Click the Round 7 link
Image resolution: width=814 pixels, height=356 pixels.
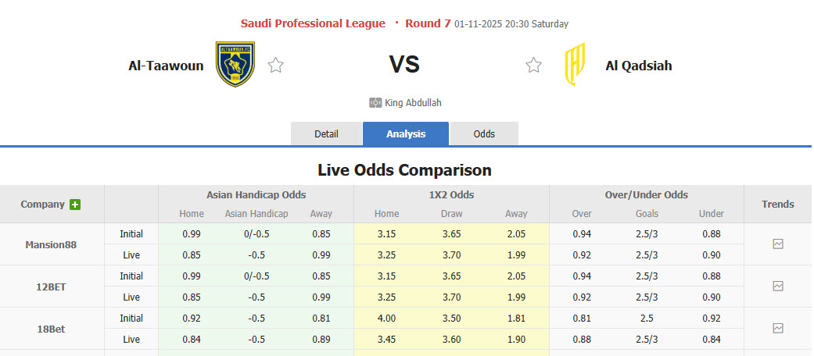[x=428, y=23]
